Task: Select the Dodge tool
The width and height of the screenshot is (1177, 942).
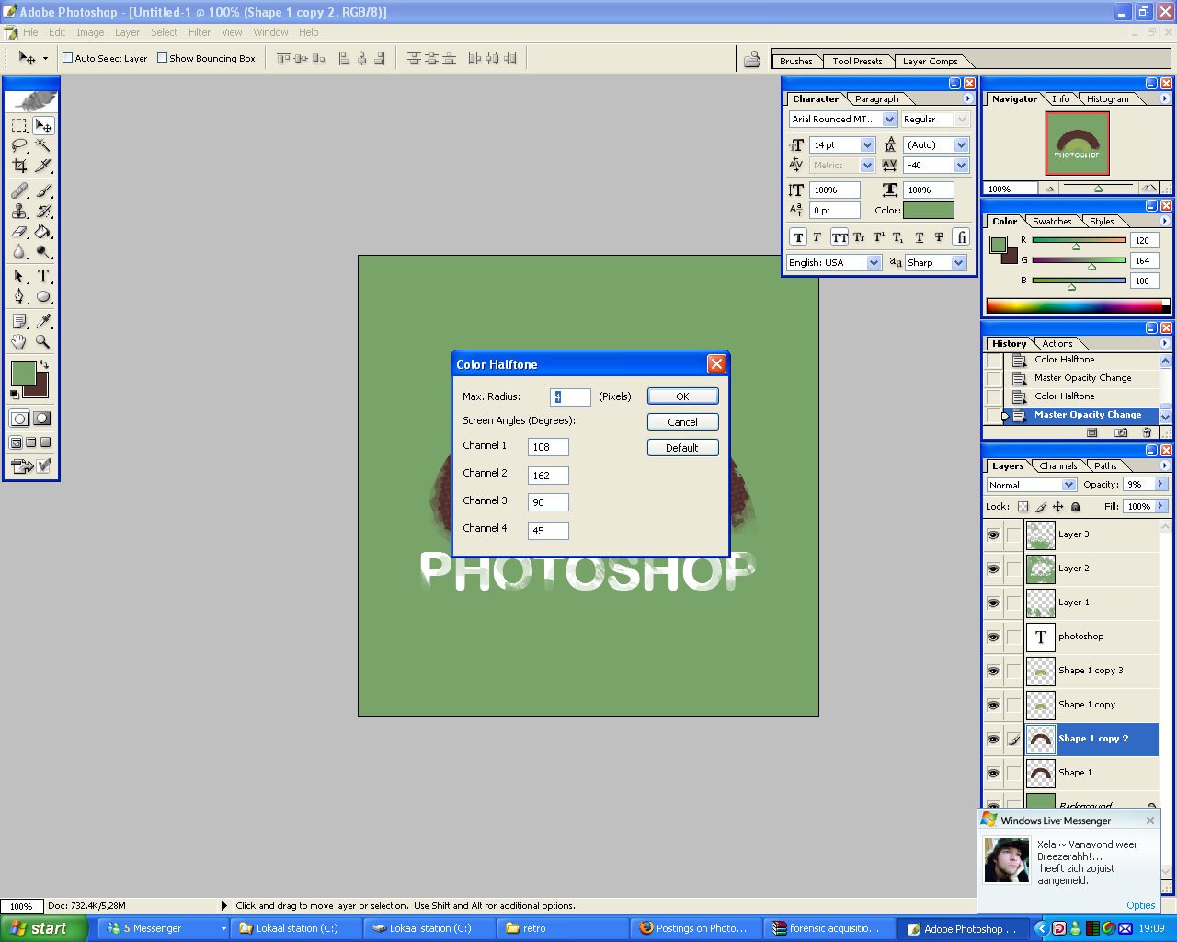Action: click(43, 251)
